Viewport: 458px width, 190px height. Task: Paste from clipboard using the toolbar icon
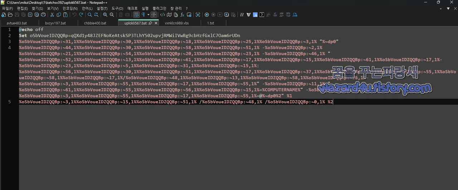65,15
